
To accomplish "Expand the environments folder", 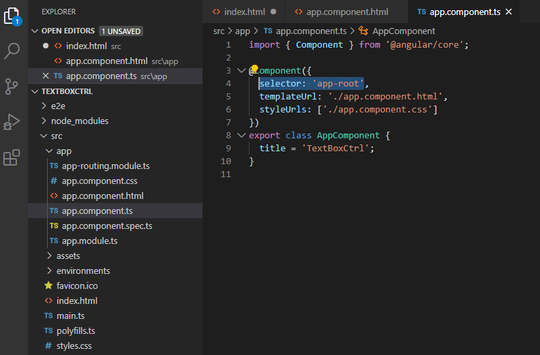I will click(49, 271).
